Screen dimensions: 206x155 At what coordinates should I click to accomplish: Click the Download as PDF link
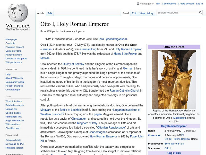(x=15, y=144)
